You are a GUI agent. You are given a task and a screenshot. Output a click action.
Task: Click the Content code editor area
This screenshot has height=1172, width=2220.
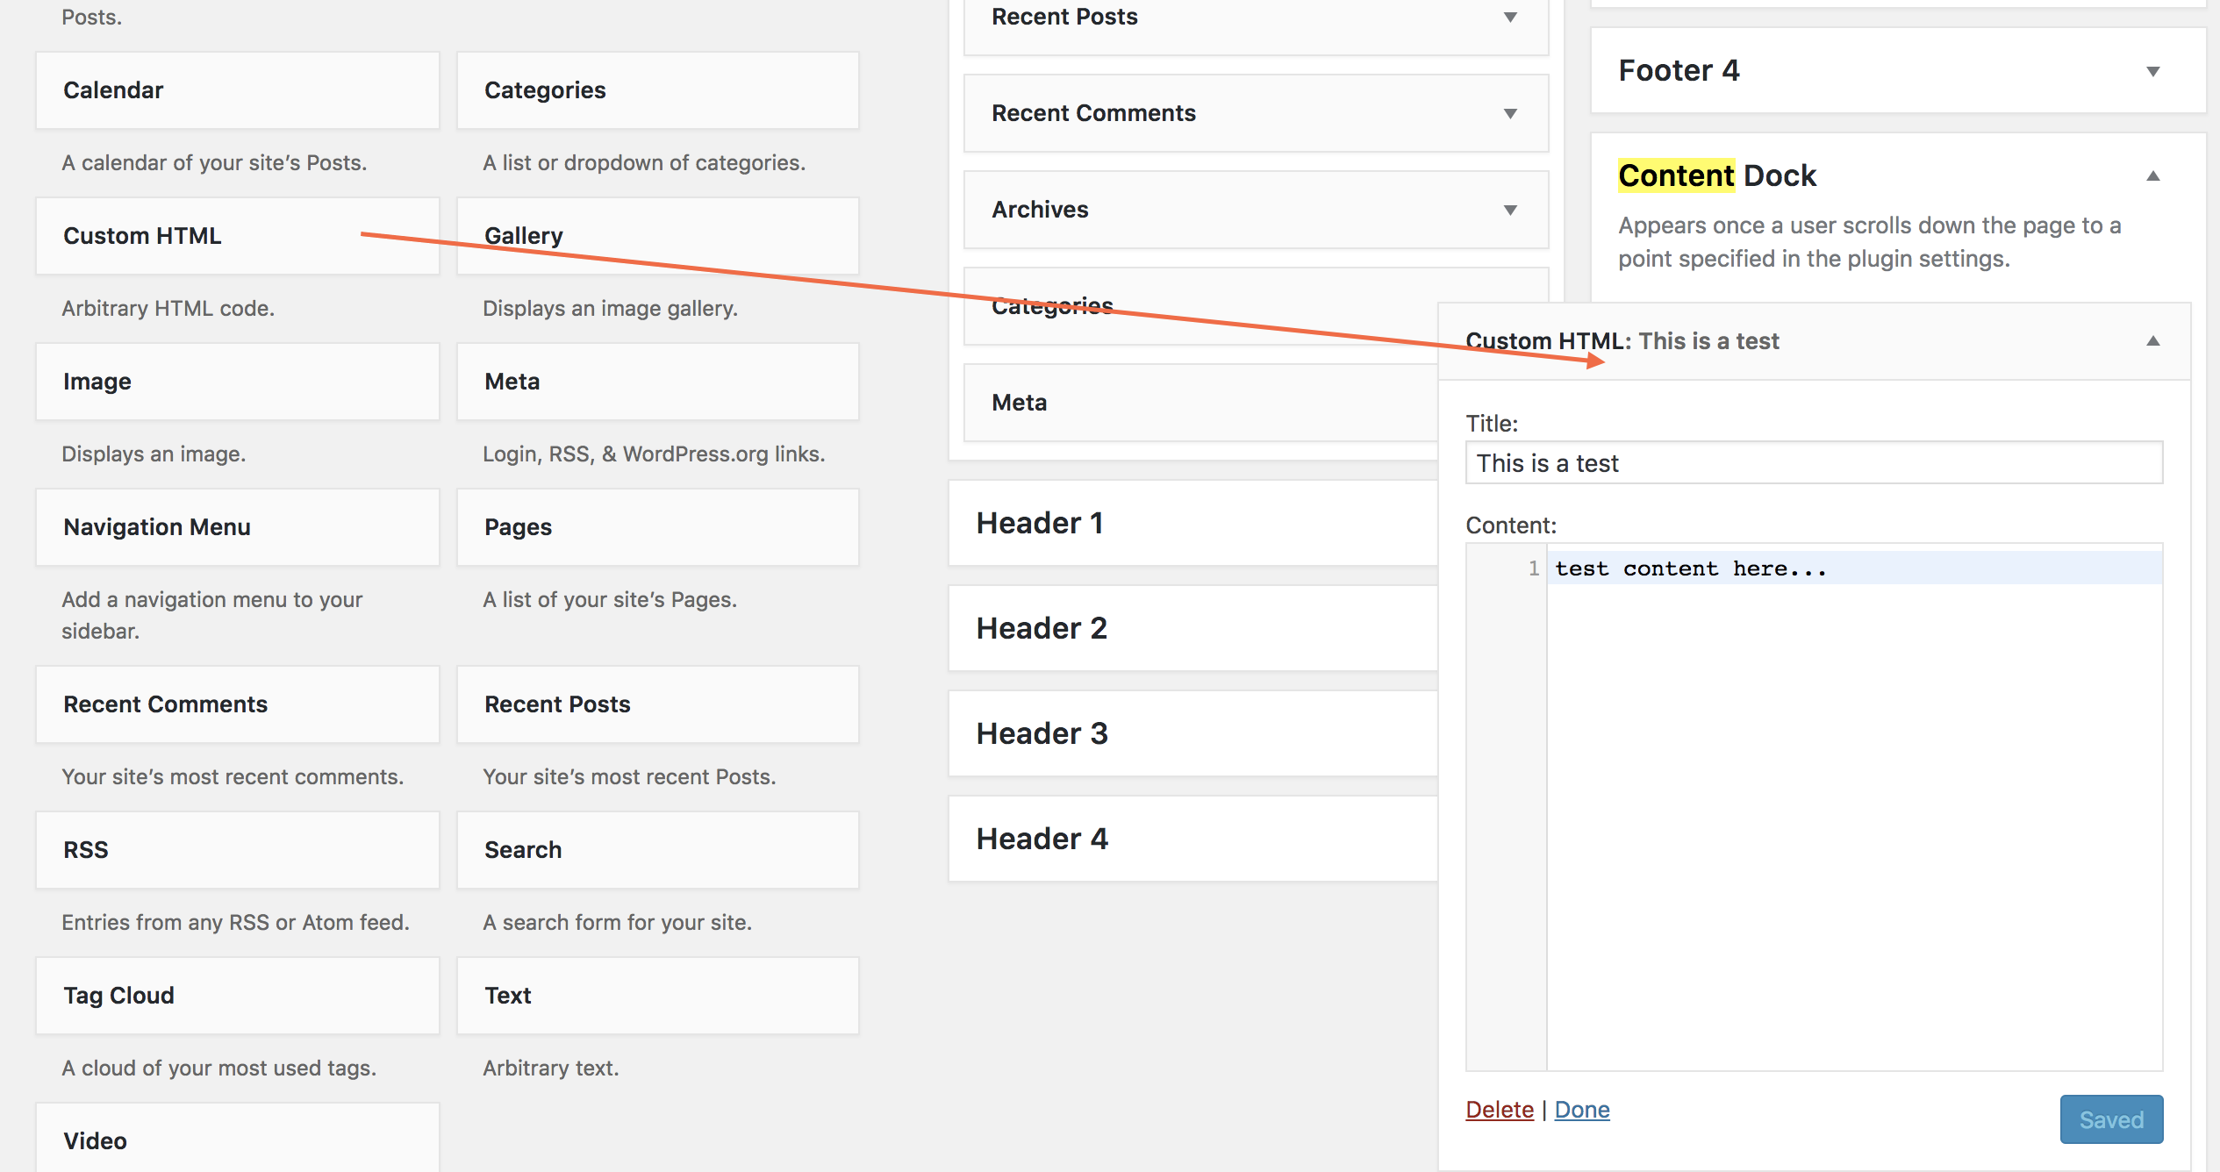pyautogui.click(x=1843, y=702)
